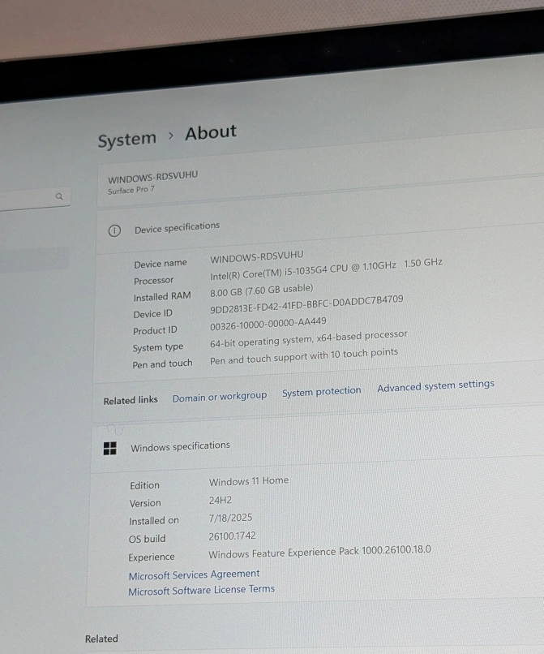This screenshot has height=654, width=544.
Task: Select the Intel Core i5-1035G4 processor text
Action: tap(327, 269)
